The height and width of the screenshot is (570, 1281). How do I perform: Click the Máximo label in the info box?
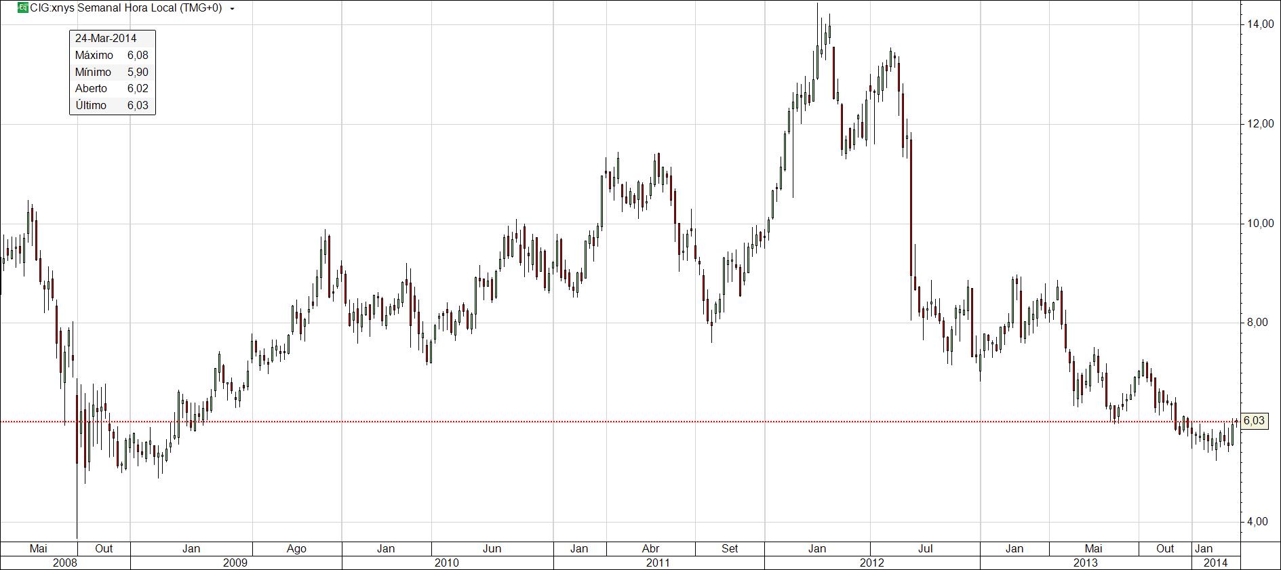pos(94,55)
